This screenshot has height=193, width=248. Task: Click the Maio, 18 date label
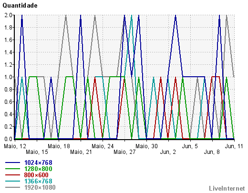pyautogui.click(x=59, y=146)
